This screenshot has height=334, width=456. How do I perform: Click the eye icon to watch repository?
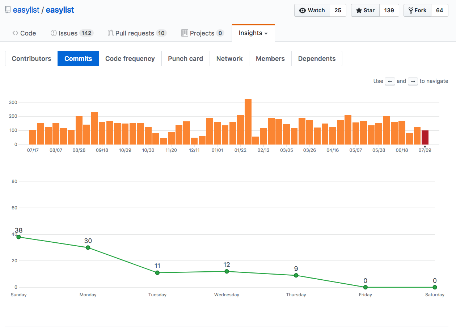click(303, 11)
